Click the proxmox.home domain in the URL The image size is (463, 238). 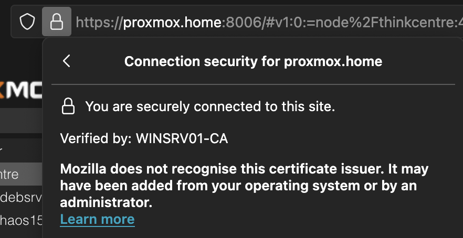(x=172, y=22)
